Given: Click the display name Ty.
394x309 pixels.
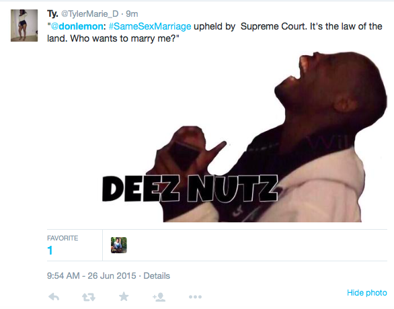Looking at the screenshot, I should (x=52, y=14).
